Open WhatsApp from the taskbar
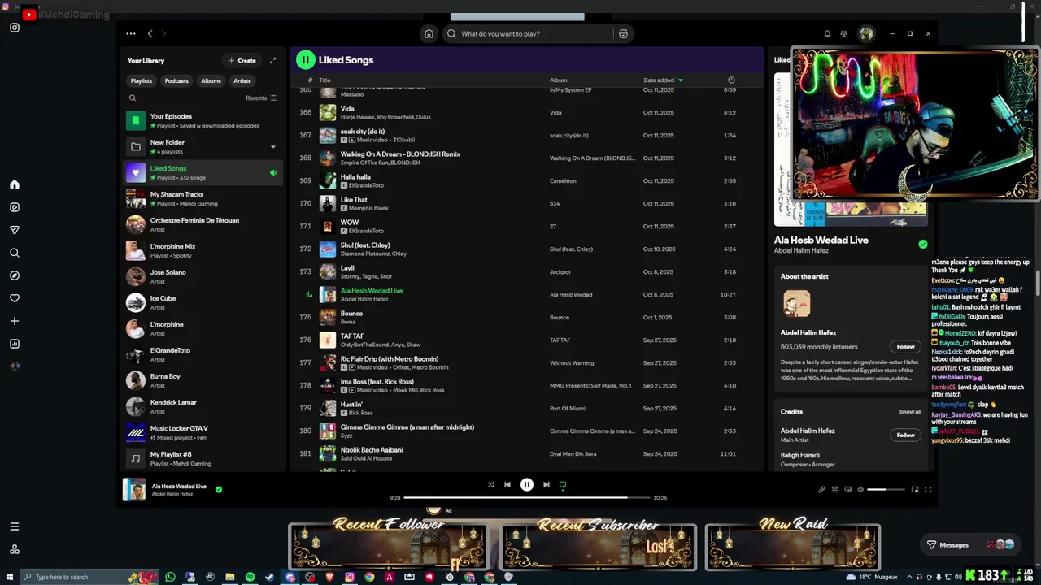This screenshot has width=1041, height=585. point(170,577)
